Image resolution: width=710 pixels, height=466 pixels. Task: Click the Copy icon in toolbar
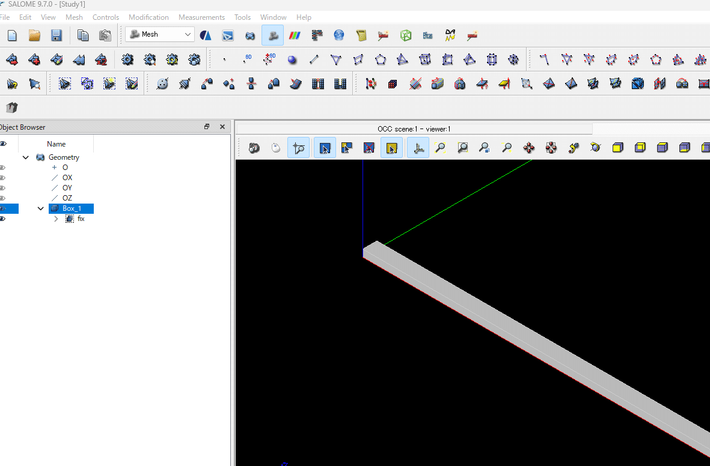(82, 35)
